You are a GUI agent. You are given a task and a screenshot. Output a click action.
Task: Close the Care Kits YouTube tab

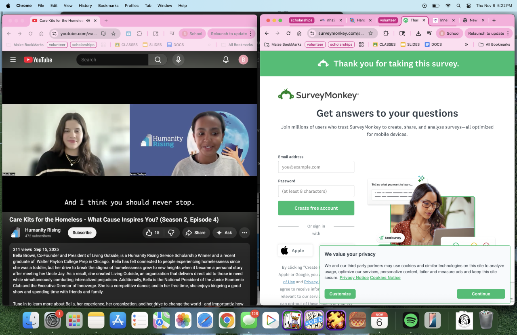point(95,21)
